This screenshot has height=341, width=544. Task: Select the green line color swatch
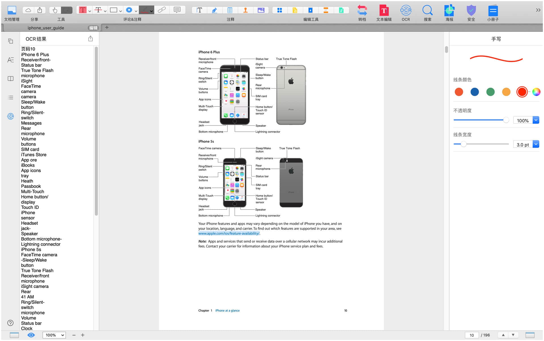coord(490,92)
